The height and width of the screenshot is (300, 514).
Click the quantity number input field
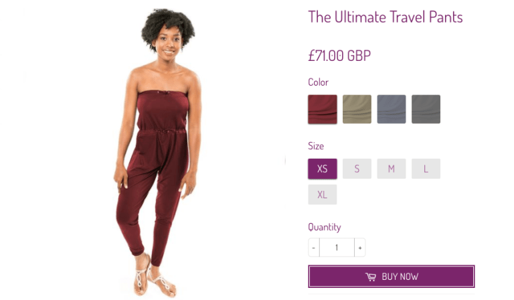(x=337, y=248)
